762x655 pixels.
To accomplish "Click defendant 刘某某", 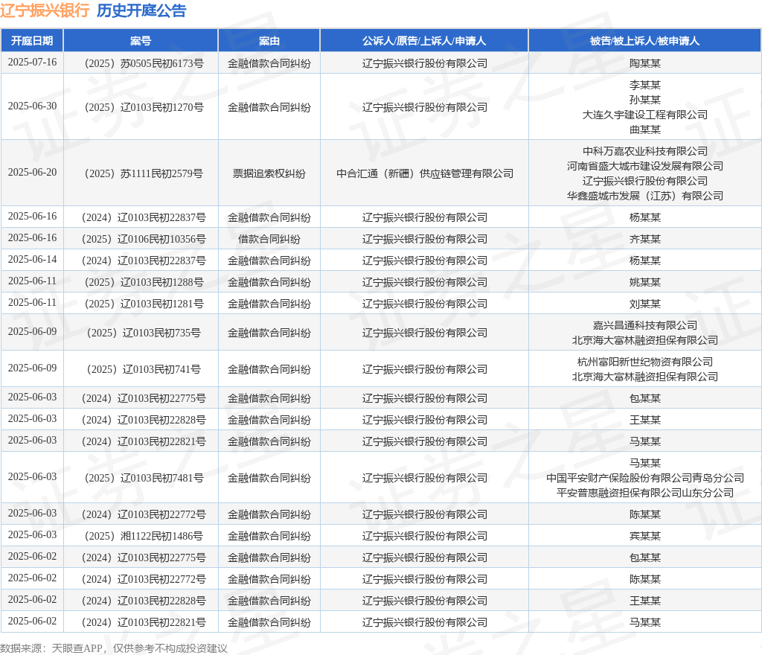I will 645,304.
